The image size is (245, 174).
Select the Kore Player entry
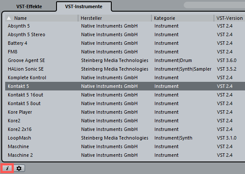[x=125, y=112]
